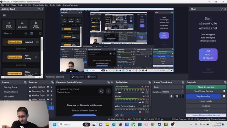The width and height of the screenshot is (227, 128).
Task: Toggle lock on Geometry Dash source
Action: pyautogui.click(x=51, y=91)
